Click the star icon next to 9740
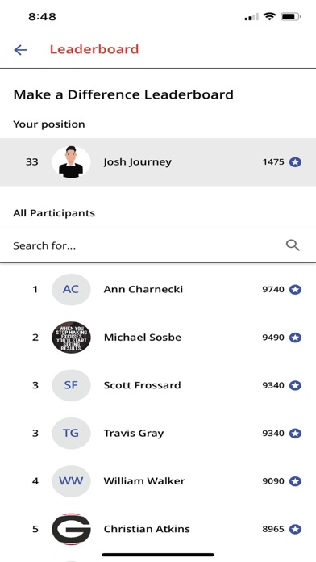This screenshot has height=562, width=316. pos(295,290)
